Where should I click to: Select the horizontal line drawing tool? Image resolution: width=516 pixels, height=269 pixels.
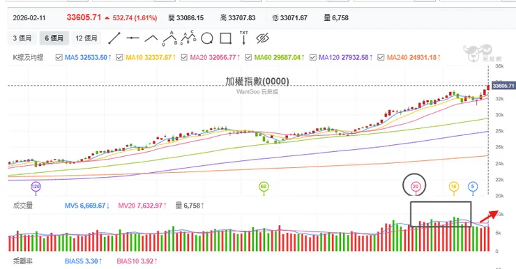pyautogui.click(x=132, y=38)
